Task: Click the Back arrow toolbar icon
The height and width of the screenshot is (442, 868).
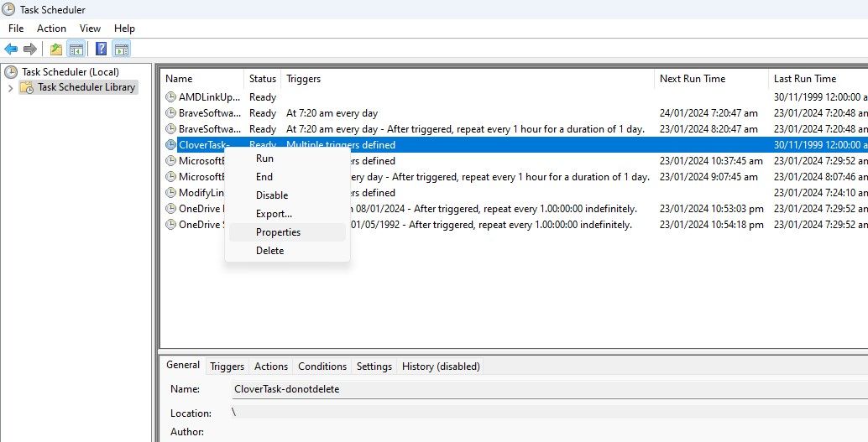Action: pyautogui.click(x=11, y=49)
